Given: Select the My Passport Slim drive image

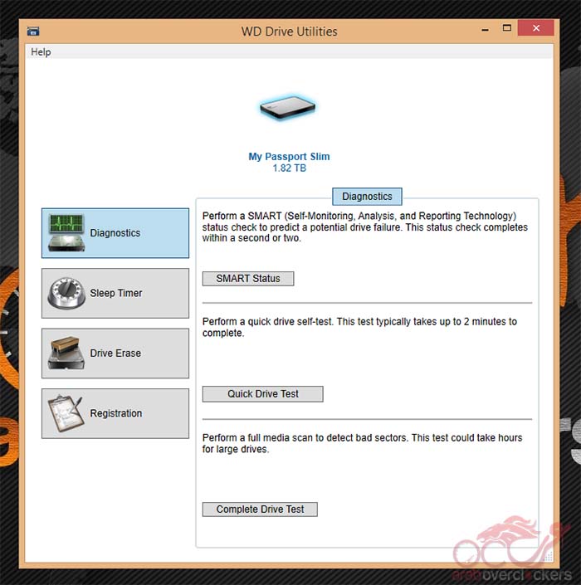Looking at the screenshot, I should pos(288,107).
